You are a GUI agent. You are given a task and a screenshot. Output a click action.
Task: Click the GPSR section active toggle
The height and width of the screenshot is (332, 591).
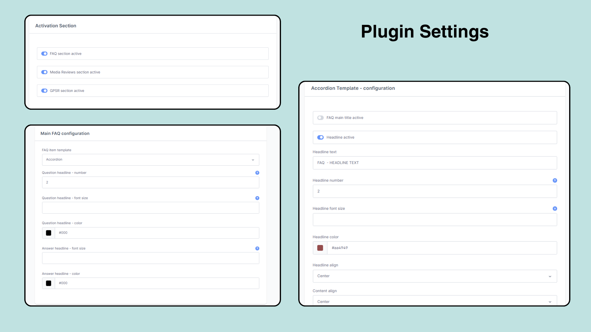44,90
